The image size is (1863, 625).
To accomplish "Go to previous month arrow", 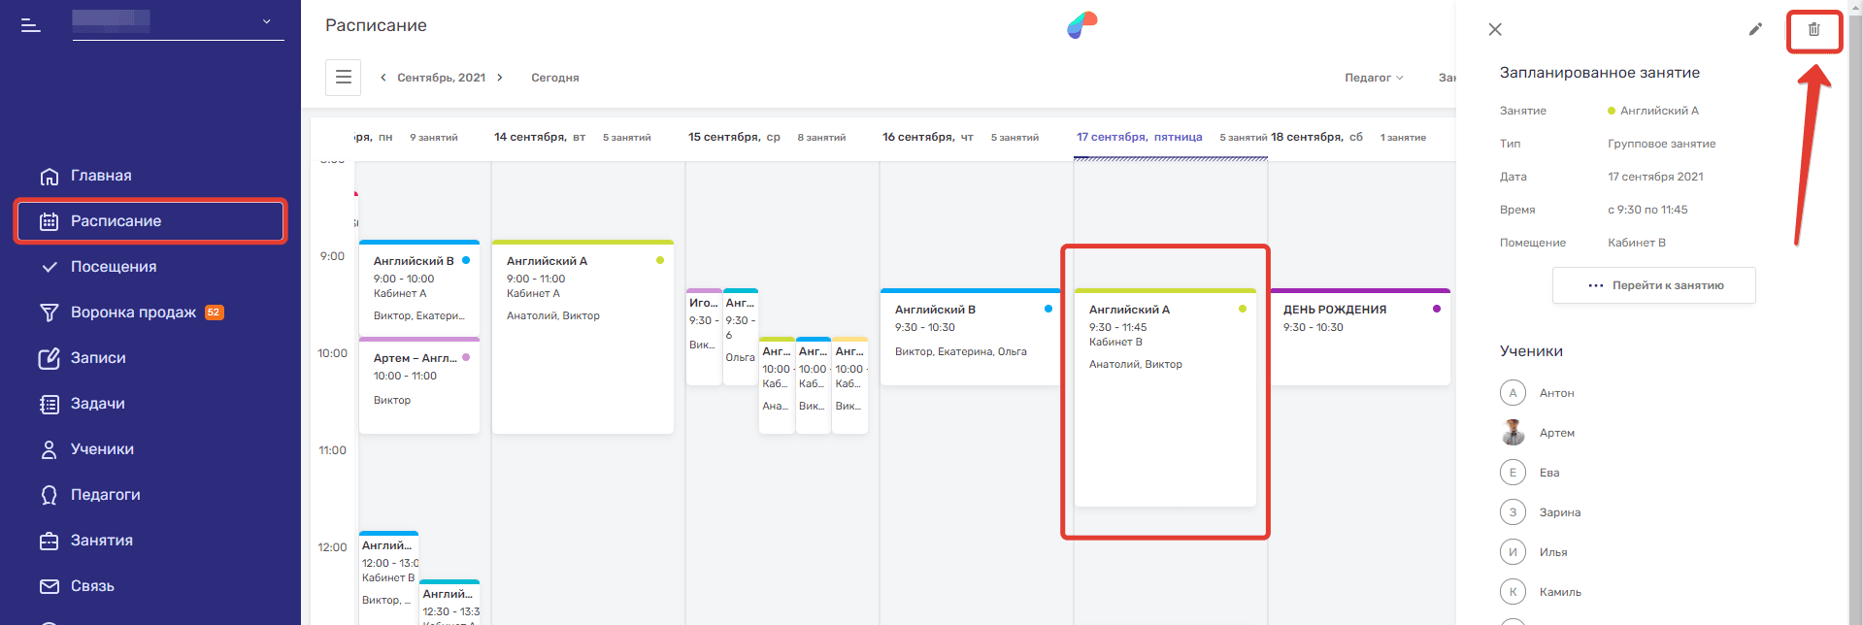I will (383, 78).
